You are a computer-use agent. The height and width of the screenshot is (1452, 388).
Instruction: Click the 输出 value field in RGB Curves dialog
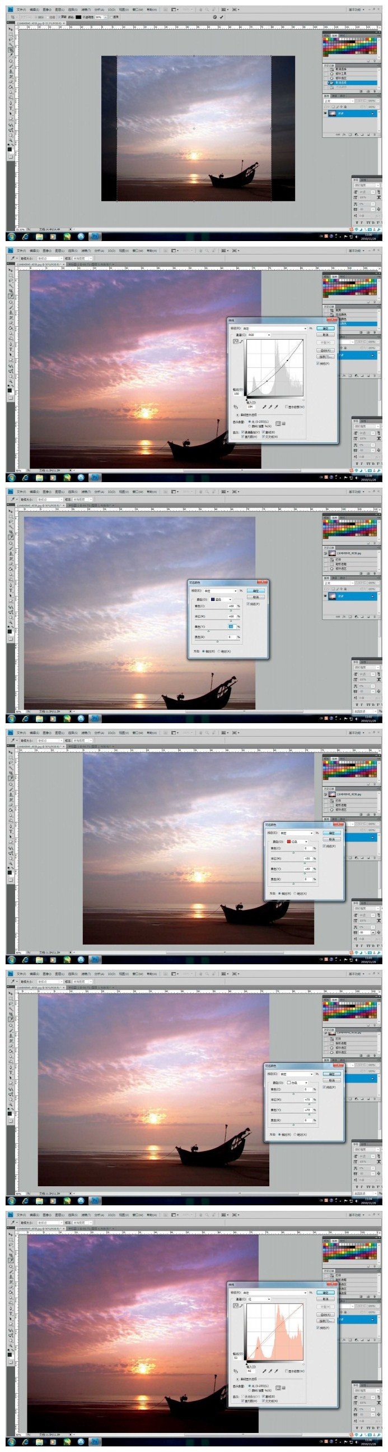tap(238, 394)
